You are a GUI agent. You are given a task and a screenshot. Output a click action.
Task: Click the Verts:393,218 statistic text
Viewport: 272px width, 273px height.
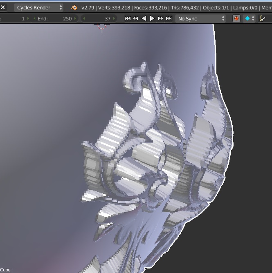tap(114, 8)
